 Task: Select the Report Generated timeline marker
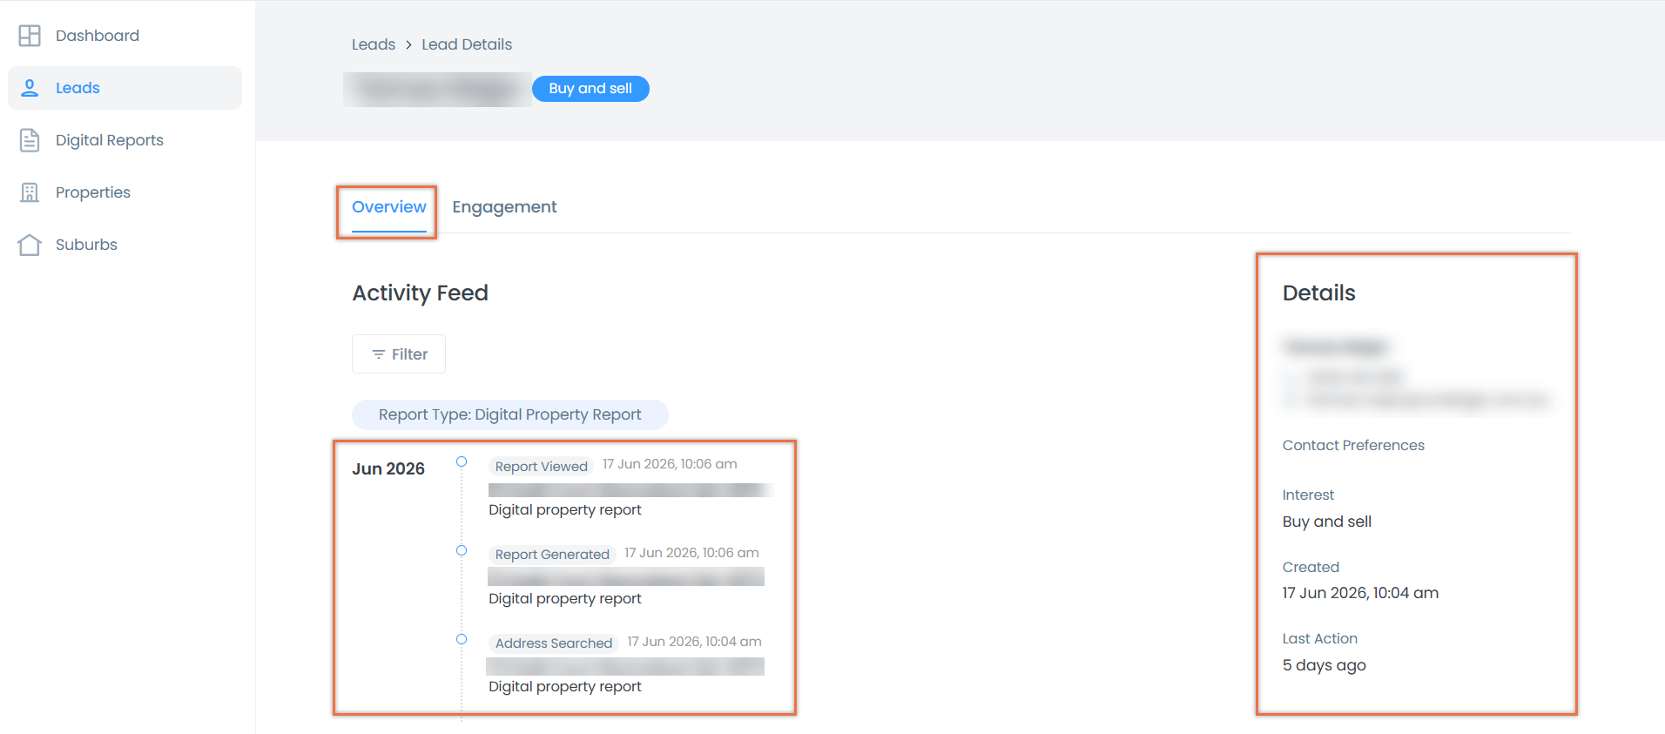pyautogui.click(x=462, y=550)
